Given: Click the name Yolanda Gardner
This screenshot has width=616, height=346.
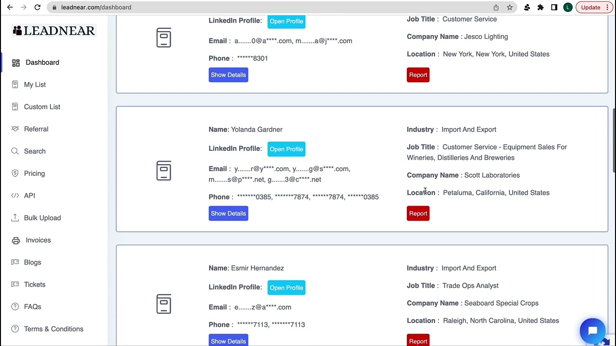Looking at the screenshot, I should click(257, 129).
